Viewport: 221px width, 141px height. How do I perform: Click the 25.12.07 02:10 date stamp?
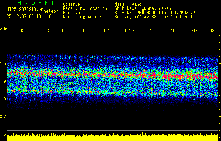click(24, 17)
